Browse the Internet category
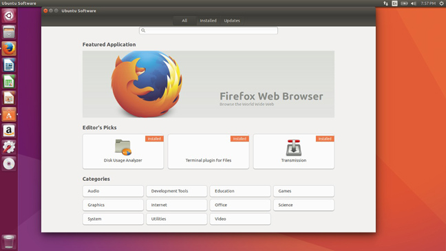 (x=177, y=205)
